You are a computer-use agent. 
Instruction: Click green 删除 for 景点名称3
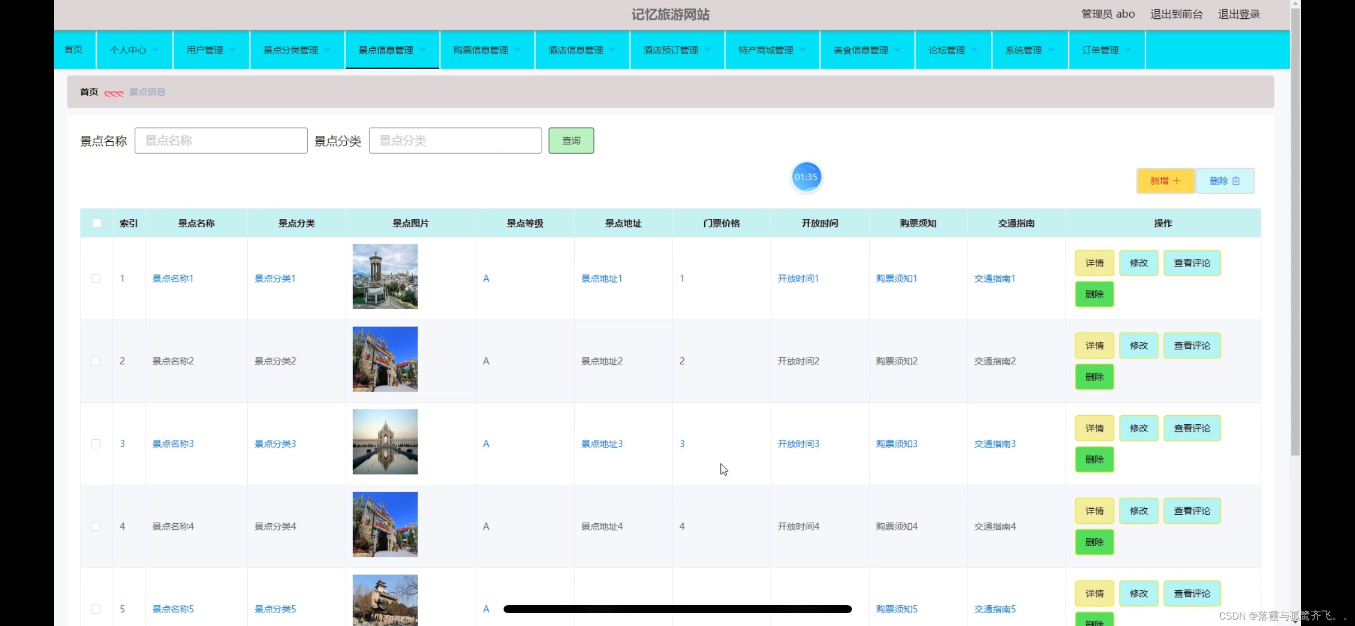point(1094,460)
